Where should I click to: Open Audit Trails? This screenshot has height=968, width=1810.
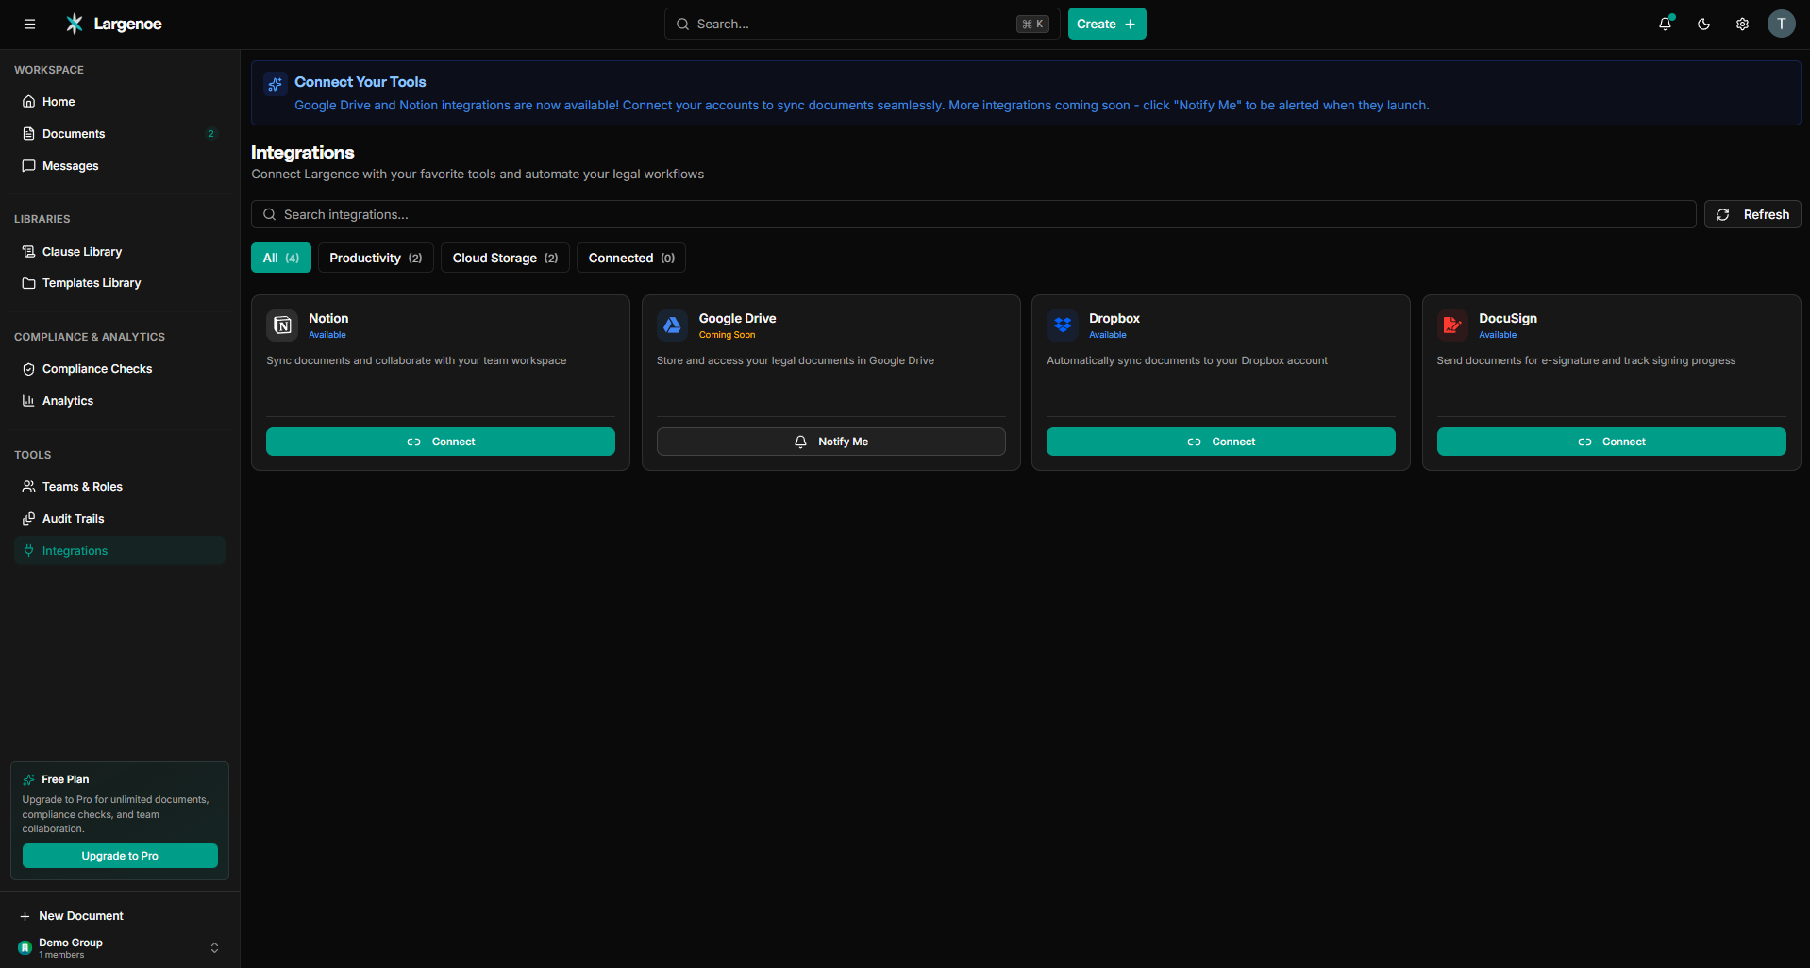[x=120, y=519]
